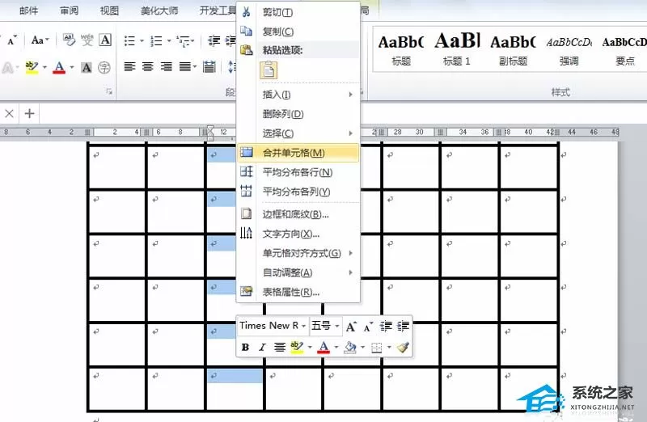647x422 pixels.
Task: Click the shading paint bucket in mini toolbar
Action: pyautogui.click(x=350, y=348)
